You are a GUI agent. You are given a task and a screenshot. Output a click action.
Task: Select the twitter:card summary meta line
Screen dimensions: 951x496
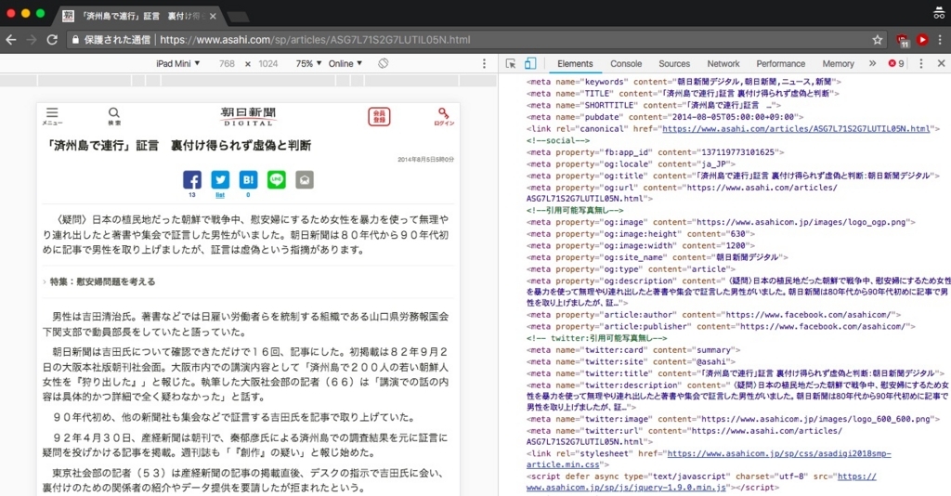click(x=633, y=350)
